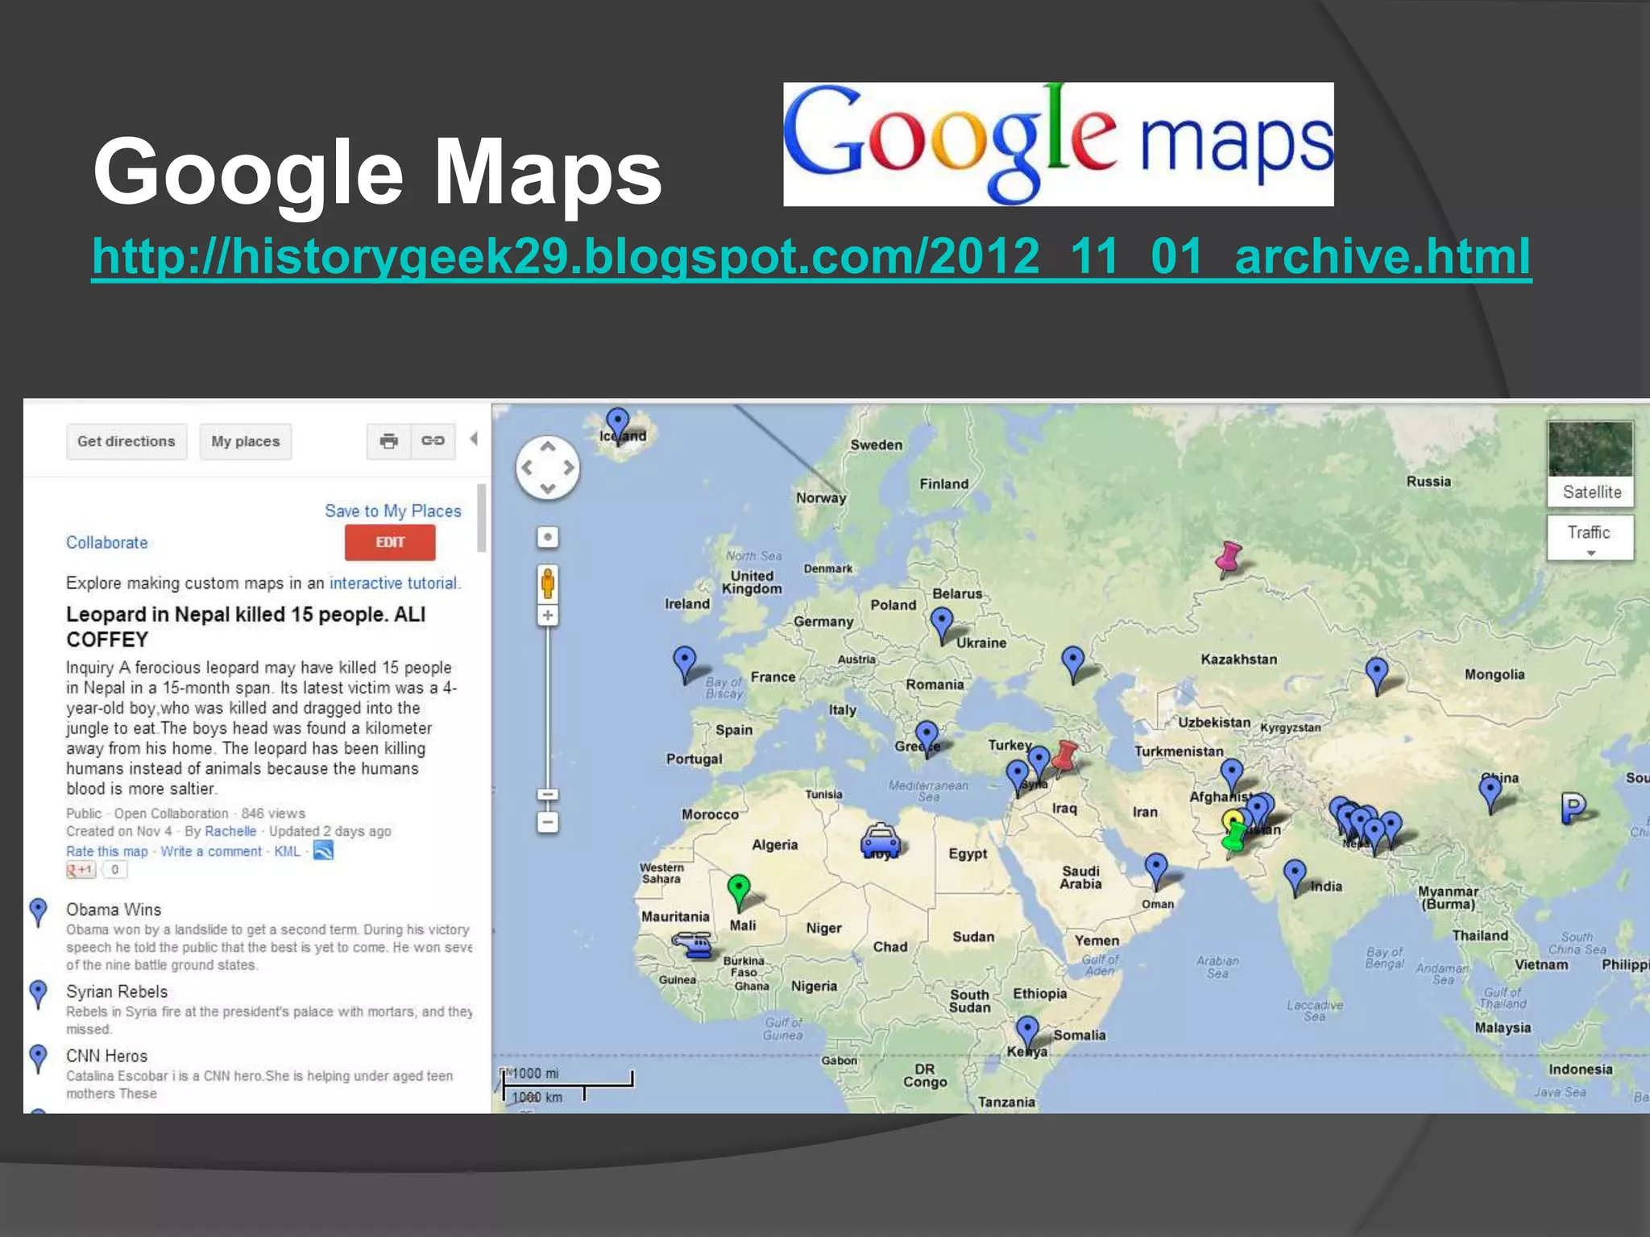Click the blue car icon on Libya
The image size is (1650, 1237).
point(880,839)
